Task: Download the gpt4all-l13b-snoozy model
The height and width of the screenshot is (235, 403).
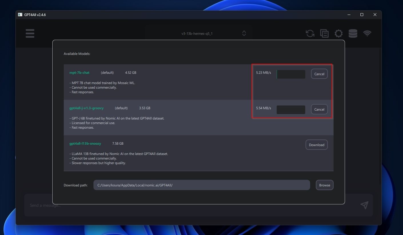Action: pos(316,145)
